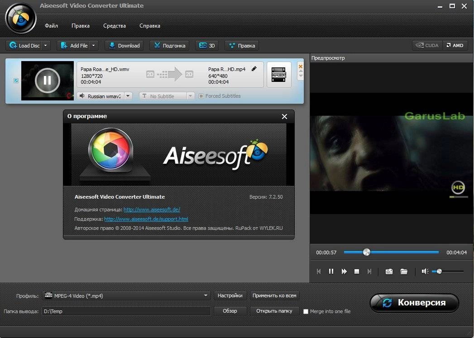The image size is (474, 338).
Task: Remove the file with the orange X
Action: point(301,66)
